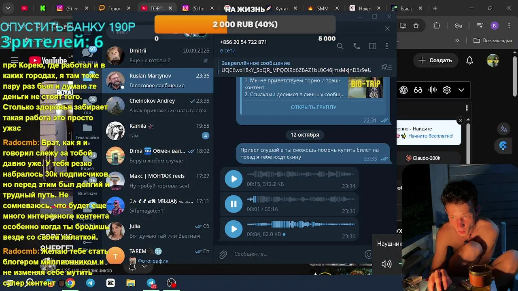This screenshot has width=518, height=291.
Task: Open the BIG-TRIP group thumbnail
Action: click(365, 87)
